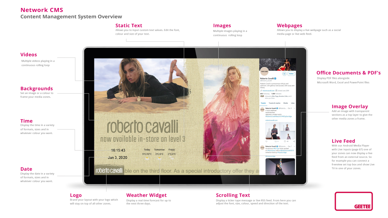Open the robertocavalli.com link in profile bio
The width and height of the screenshot is (388, 218).
(268, 91)
